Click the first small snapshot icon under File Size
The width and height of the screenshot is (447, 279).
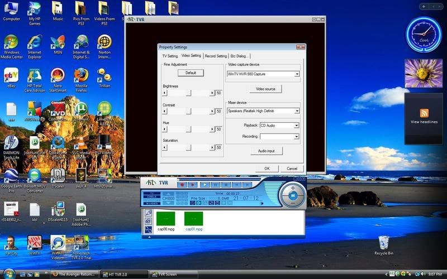tap(192, 203)
